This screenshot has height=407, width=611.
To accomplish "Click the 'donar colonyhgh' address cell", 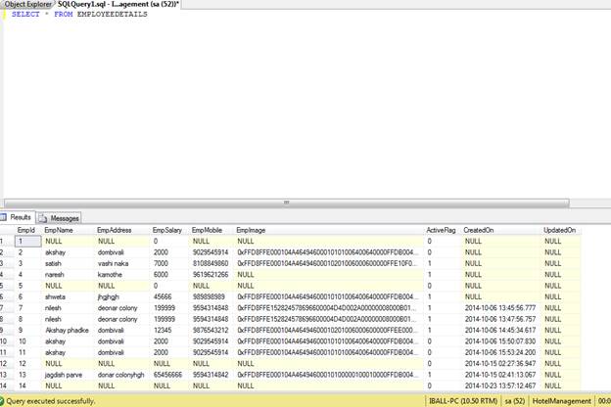I will [x=122, y=375].
